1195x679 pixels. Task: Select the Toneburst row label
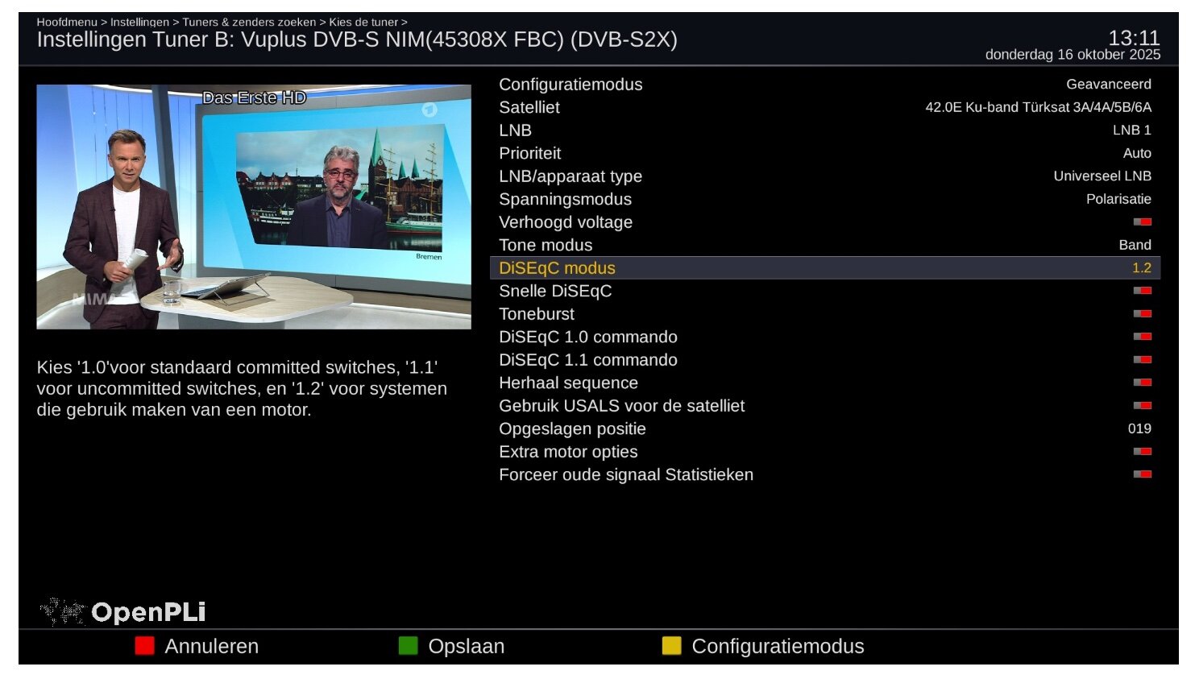pyautogui.click(x=537, y=314)
